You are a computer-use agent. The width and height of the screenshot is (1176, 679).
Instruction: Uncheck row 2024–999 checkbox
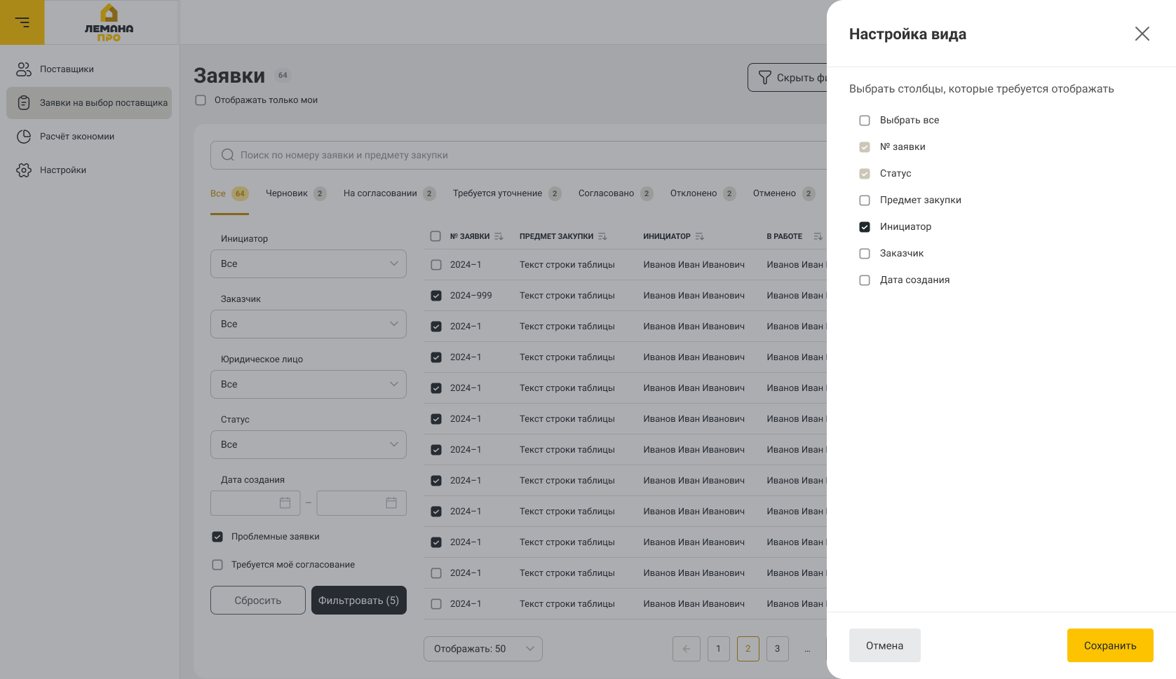click(x=436, y=296)
